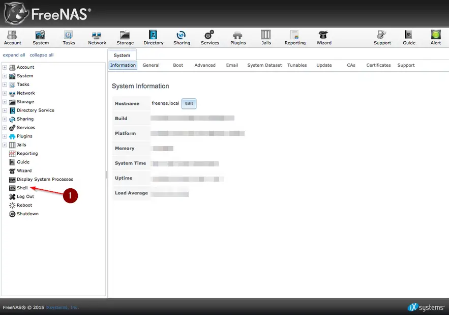Expand the Jails tree node
Image resolution: width=449 pixels, height=315 pixels.
(x=5, y=145)
